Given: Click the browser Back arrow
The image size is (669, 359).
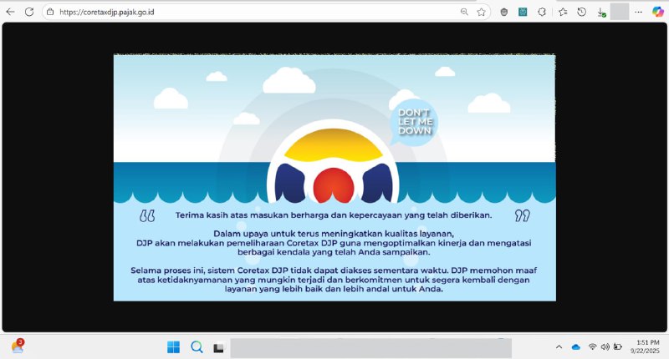Looking at the screenshot, I should click(10, 12).
